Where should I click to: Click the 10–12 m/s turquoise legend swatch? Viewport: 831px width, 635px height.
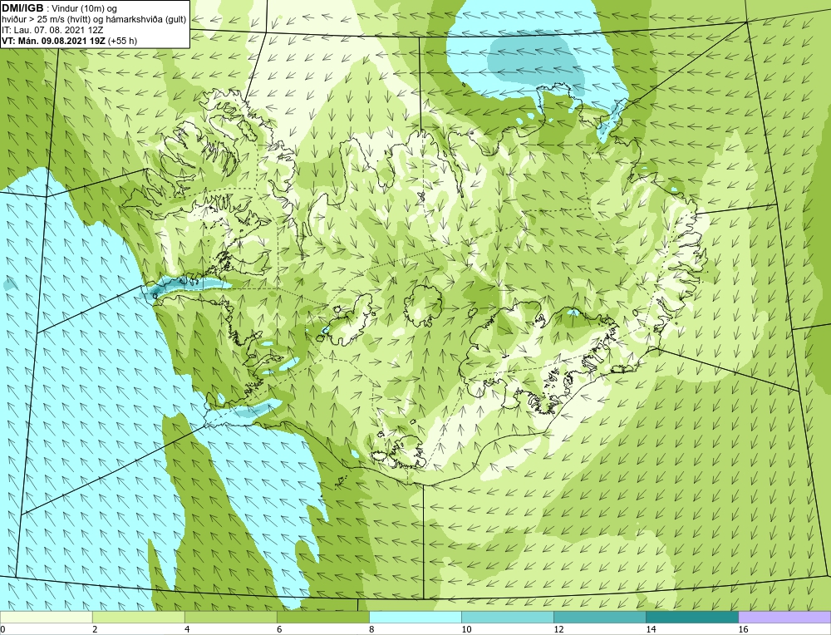click(x=508, y=617)
